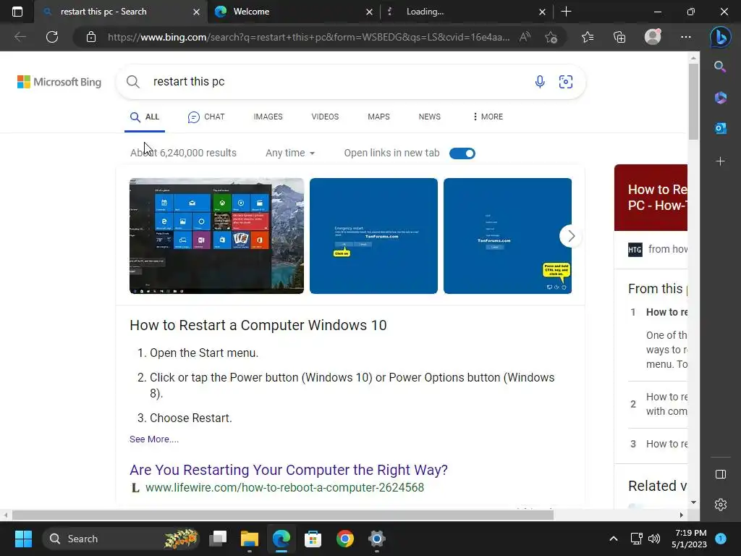Open sidebar settings gear
The image size is (741, 556).
(x=720, y=505)
